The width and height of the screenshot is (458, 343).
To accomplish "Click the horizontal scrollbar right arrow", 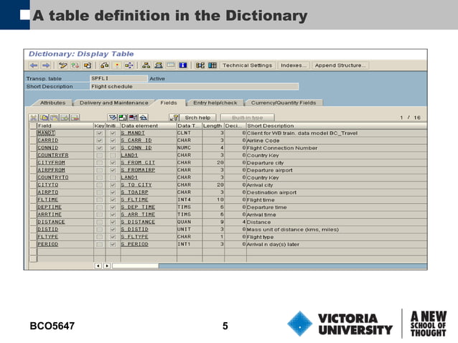I will pos(108,266).
